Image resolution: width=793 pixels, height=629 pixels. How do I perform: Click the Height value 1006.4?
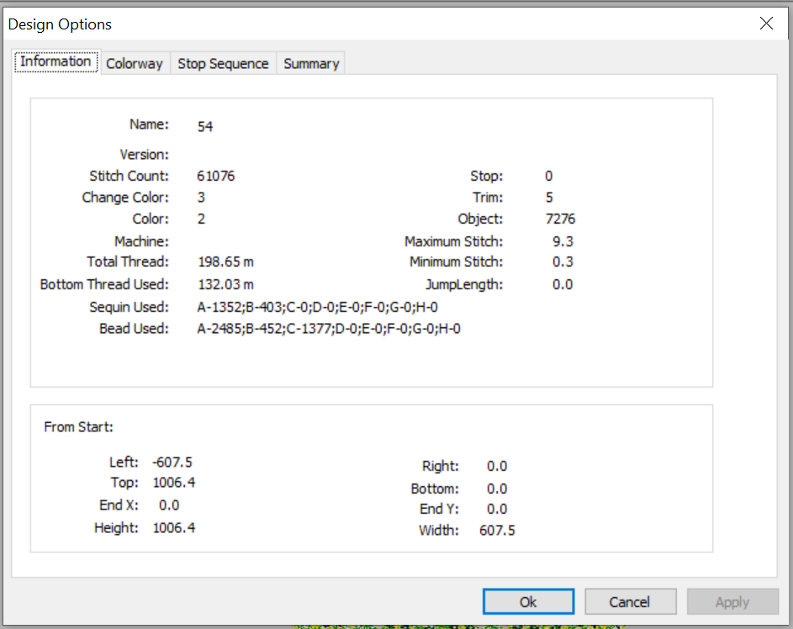[x=174, y=528]
